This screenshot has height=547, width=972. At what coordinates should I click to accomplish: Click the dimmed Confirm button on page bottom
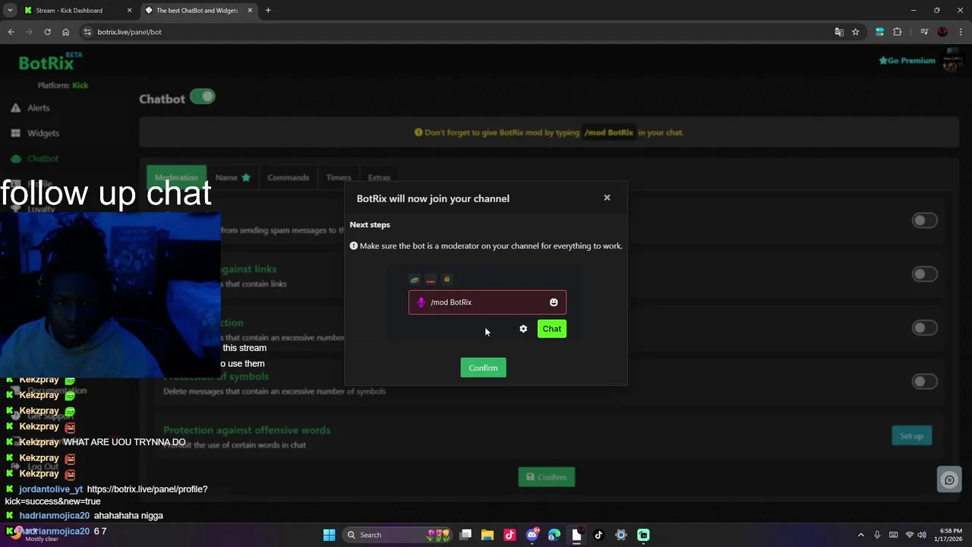coord(547,477)
